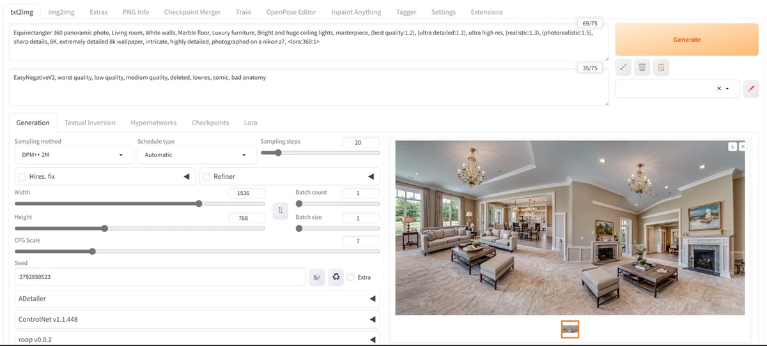Image resolution: width=767 pixels, height=346 pixels.
Task: Open the Extras tab
Action: point(98,12)
